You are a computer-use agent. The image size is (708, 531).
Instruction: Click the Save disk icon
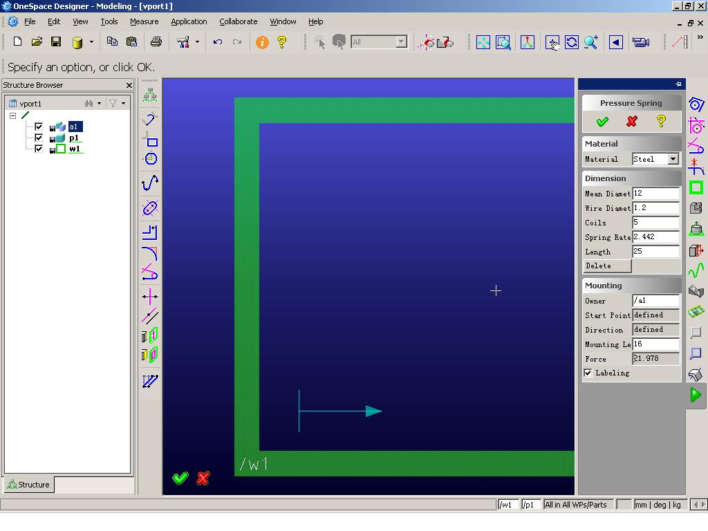click(x=56, y=42)
